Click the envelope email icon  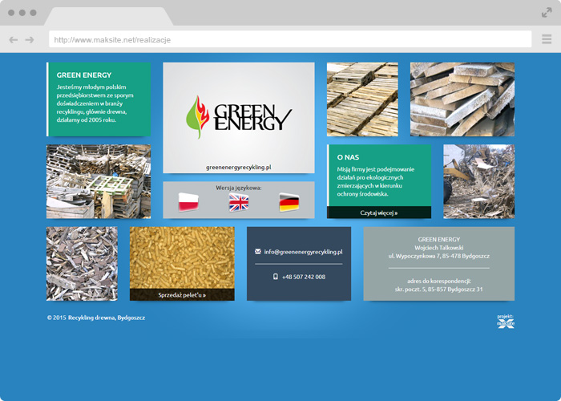point(258,252)
